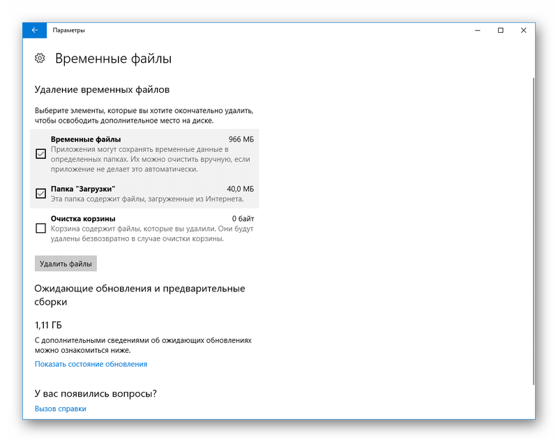Click the Очистка корзины item title
The height and width of the screenshot is (442, 558).
coord(83,219)
